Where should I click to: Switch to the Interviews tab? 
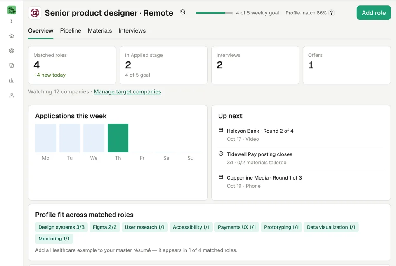132,31
